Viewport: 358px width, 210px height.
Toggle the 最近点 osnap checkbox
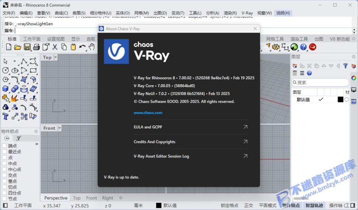click(4, 152)
